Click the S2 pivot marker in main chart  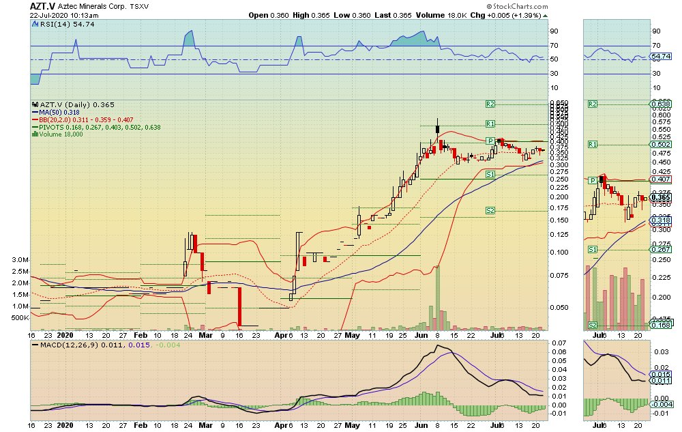[490, 211]
